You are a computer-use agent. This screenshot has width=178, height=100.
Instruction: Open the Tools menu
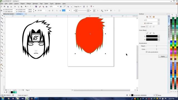(x=52, y=4)
